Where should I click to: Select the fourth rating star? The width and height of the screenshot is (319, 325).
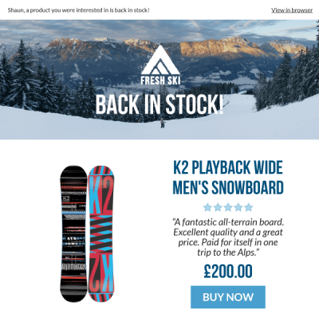(x=238, y=207)
